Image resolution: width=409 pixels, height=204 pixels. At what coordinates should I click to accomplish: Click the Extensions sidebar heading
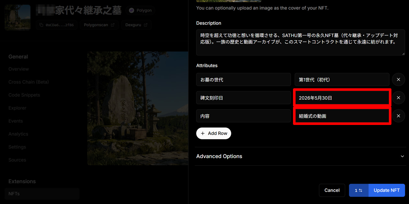point(22,181)
